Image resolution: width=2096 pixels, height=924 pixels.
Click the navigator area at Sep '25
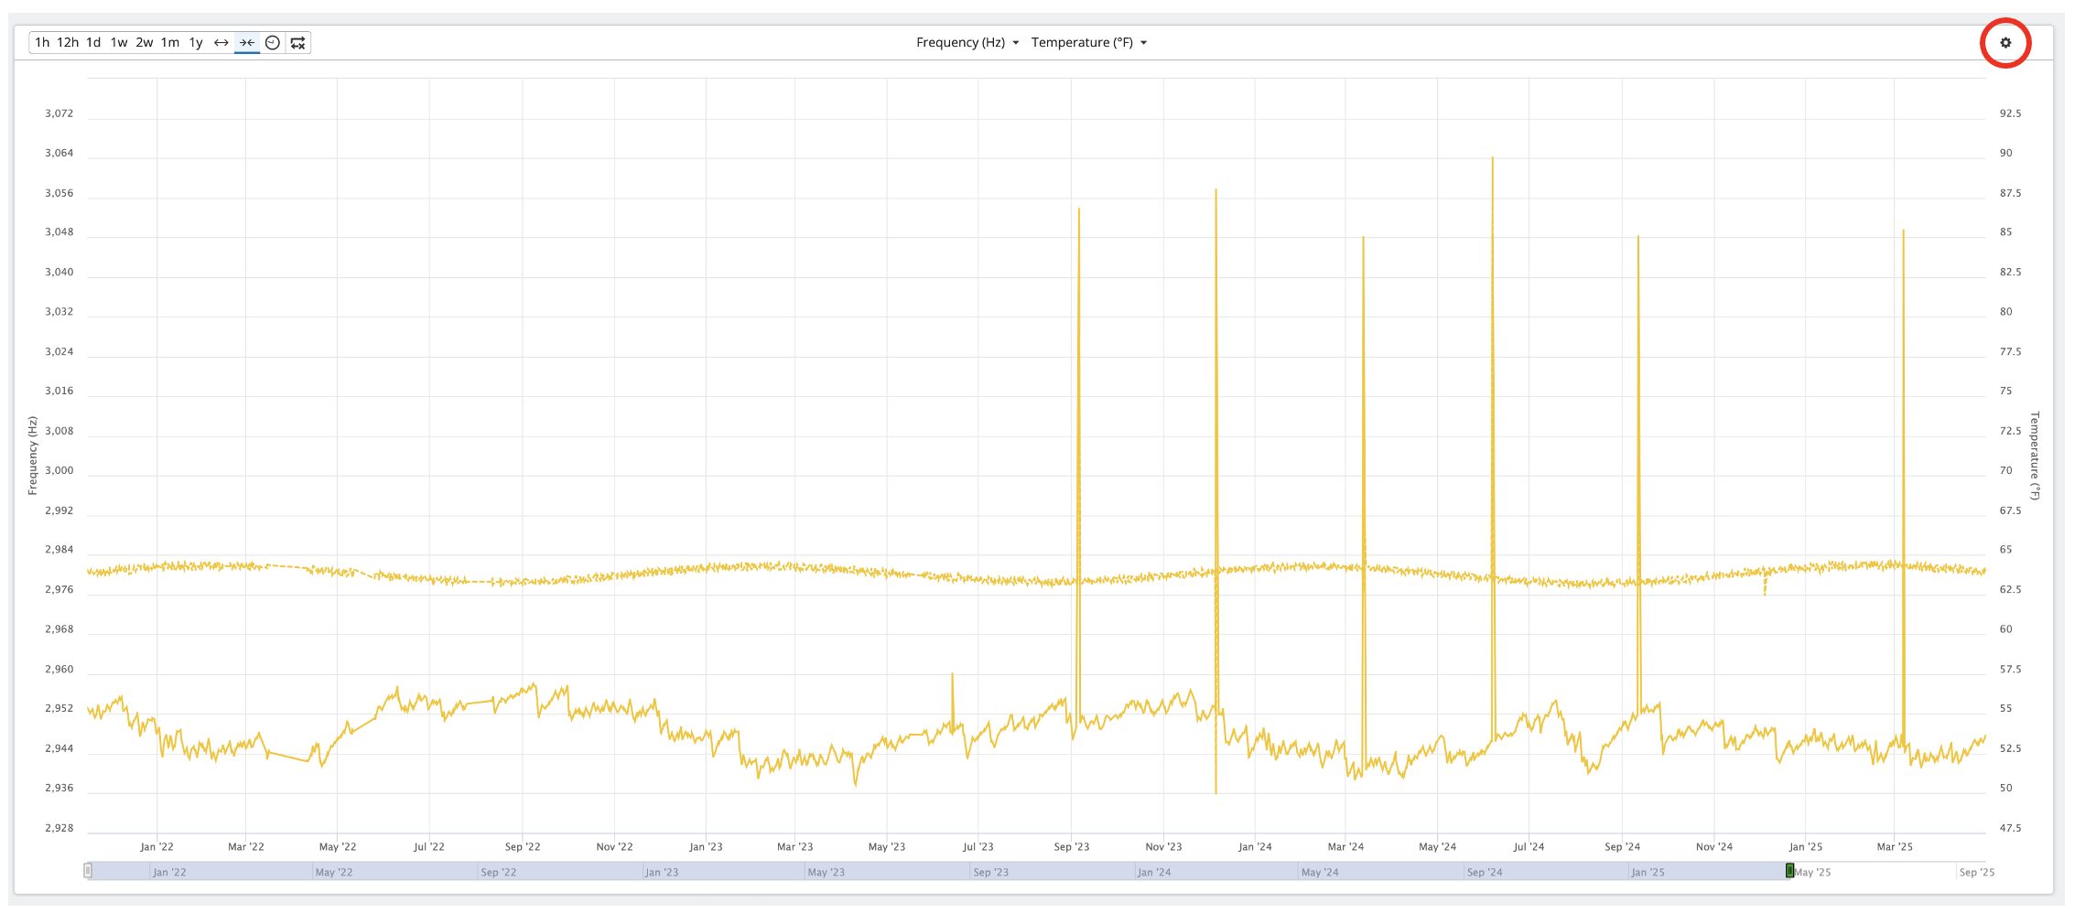[1977, 872]
